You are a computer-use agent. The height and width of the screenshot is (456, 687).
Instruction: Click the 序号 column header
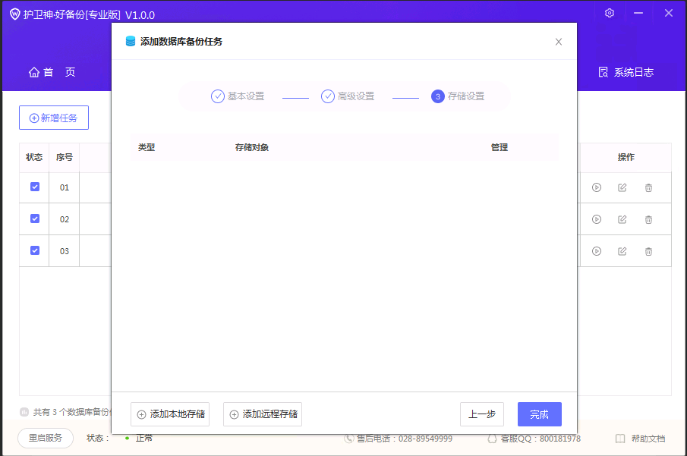[x=64, y=157]
